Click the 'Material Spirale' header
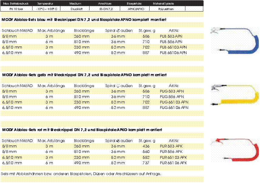This screenshot has height=183, width=260. (x=164, y=3)
